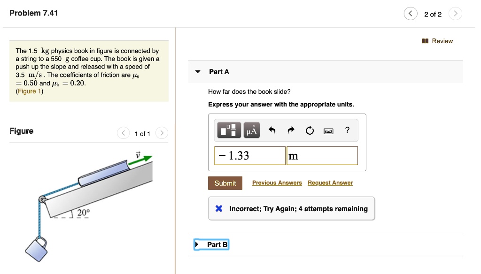
Task: Open the Previous Answers link
Action: tap(277, 183)
